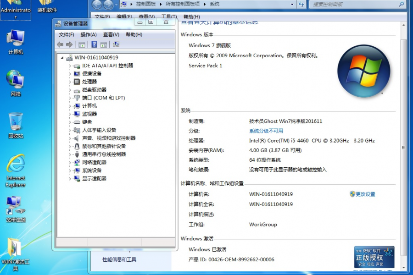Click the Control Panel back navigation button
Image resolution: width=413 pixels, height=275 pixels.
[97, 4]
